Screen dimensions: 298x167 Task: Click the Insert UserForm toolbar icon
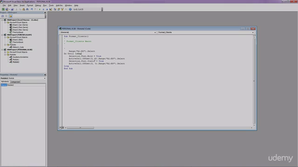coord(7,9)
